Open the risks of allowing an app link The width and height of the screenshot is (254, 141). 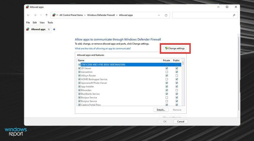pyautogui.click(x=103, y=49)
